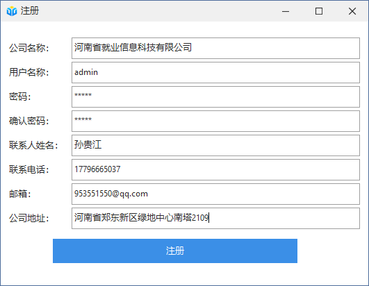The height and width of the screenshot is (286, 369).
Task: Click the 联系电话 field showing 17796665037
Action: coord(215,169)
